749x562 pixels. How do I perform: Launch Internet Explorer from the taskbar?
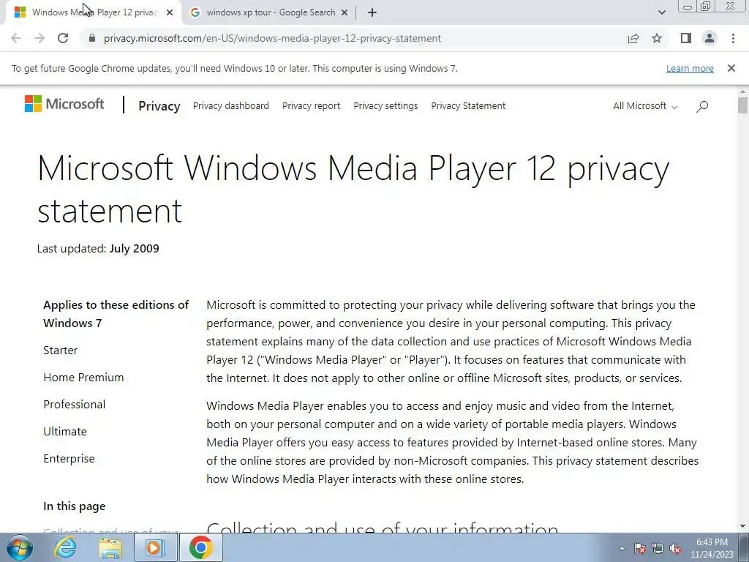65,547
